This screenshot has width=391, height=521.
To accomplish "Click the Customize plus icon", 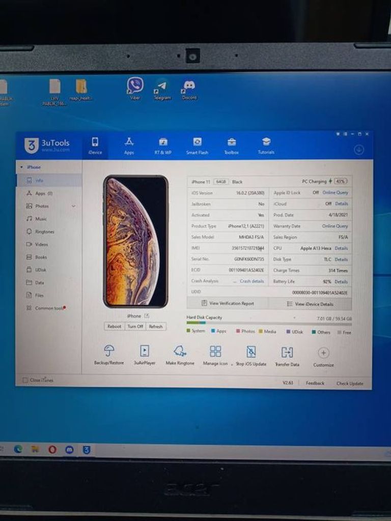I will pyautogui.click(x=323, y=353).
